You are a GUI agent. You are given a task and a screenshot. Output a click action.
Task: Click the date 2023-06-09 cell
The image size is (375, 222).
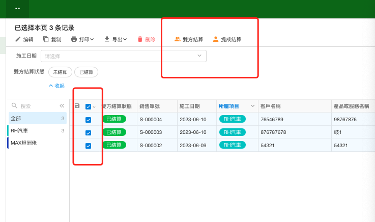point(193,145)
